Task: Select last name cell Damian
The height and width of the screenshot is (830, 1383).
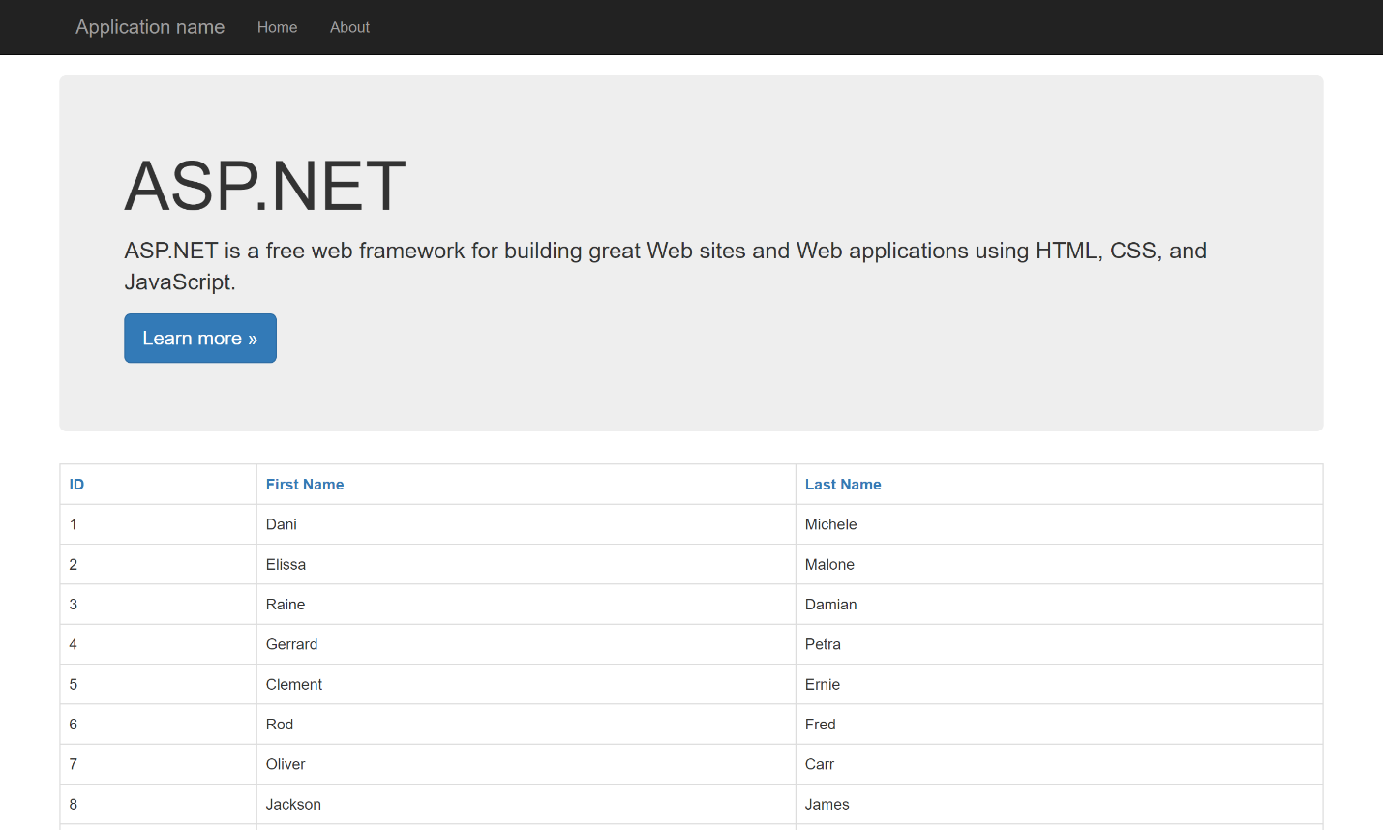Action: coord(1060,605)
